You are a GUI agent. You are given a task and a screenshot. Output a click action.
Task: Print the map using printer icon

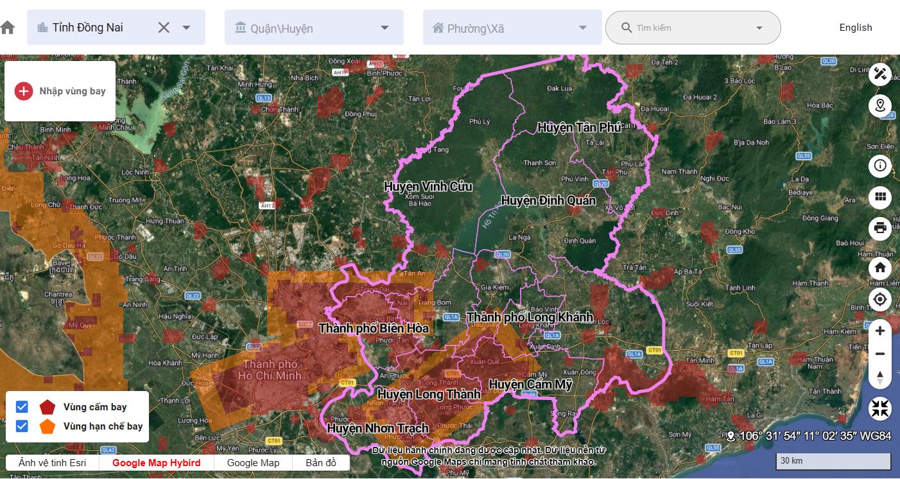coord(880,228)
